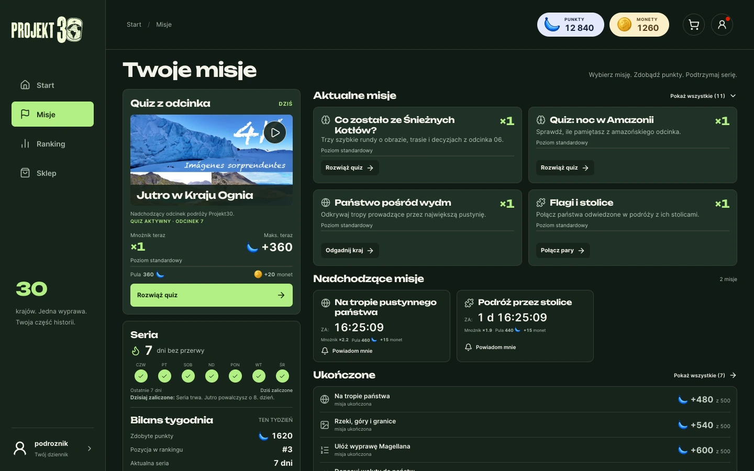
Task: Click the Połącz pary button
Action: 563,250
